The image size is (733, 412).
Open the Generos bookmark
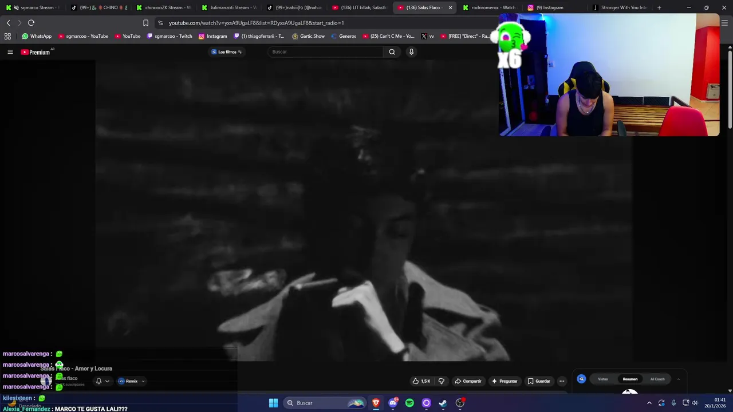343,36
